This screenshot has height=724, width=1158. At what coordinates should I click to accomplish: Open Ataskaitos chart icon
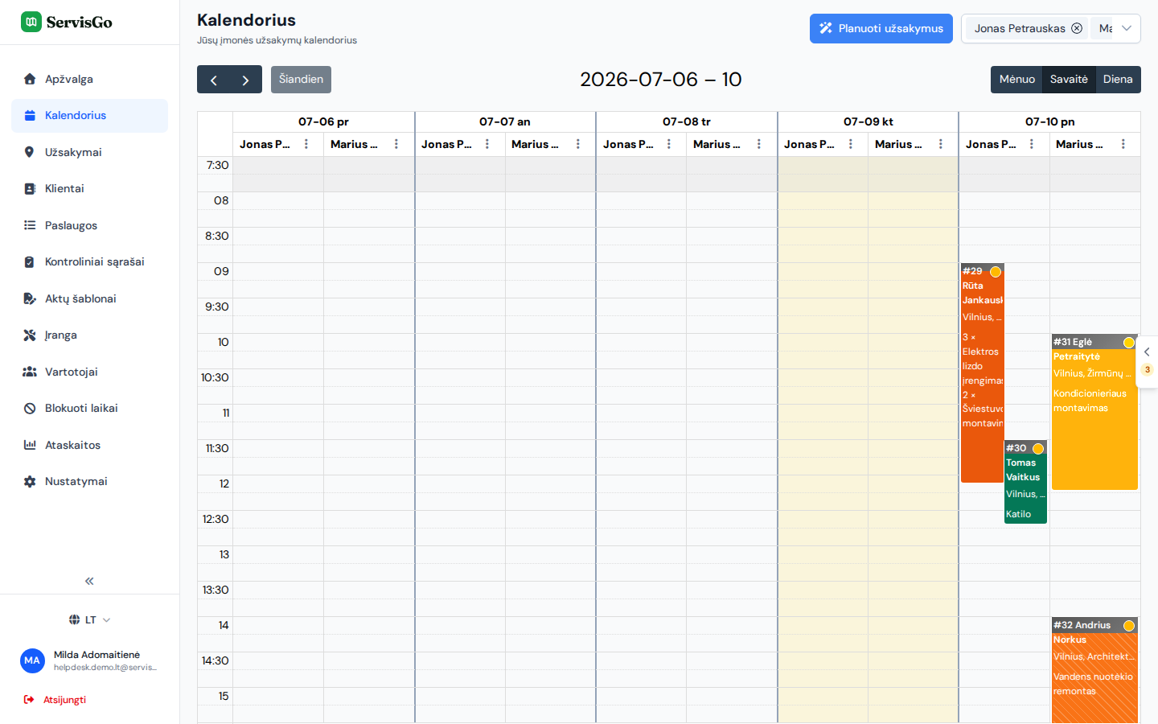[30, 445]
